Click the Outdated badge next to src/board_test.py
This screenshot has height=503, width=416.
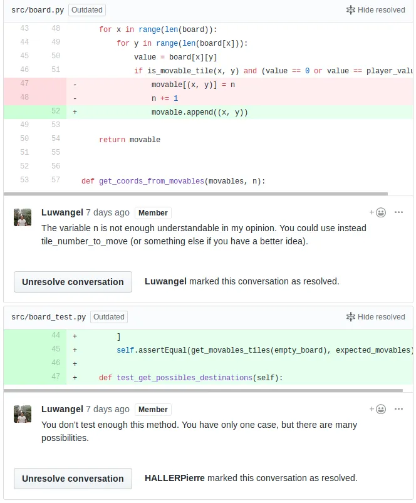point(108,317)
